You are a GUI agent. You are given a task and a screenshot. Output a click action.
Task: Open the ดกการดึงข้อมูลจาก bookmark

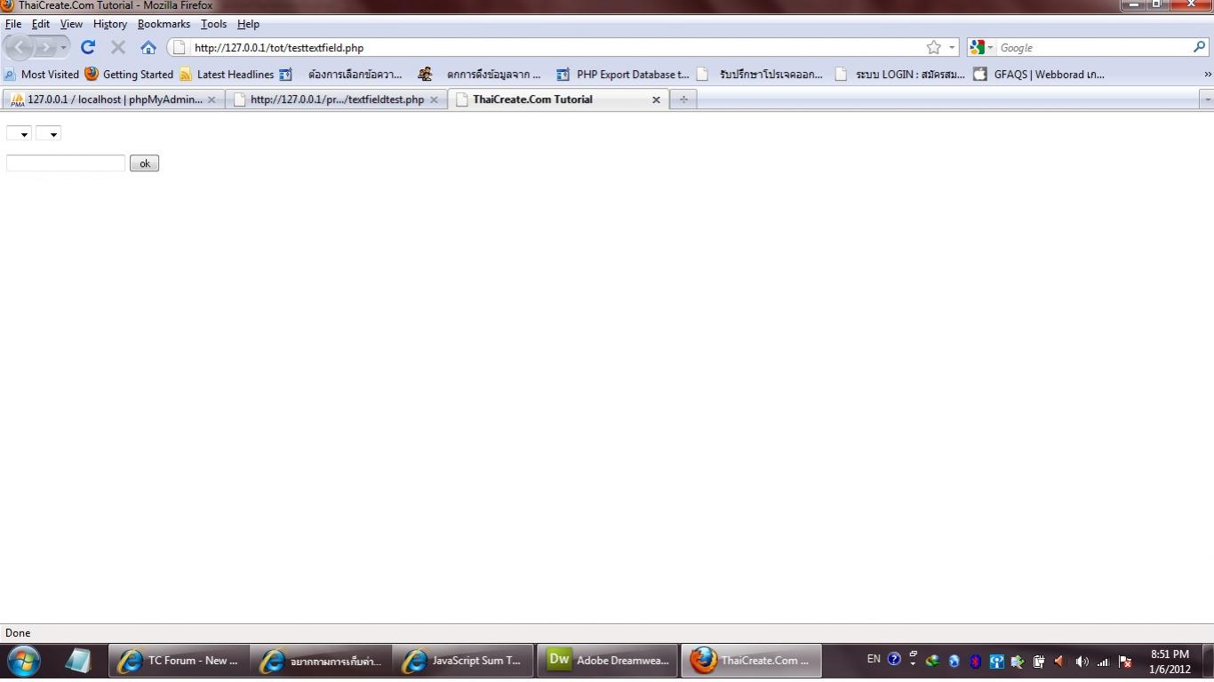click(479, 75)
